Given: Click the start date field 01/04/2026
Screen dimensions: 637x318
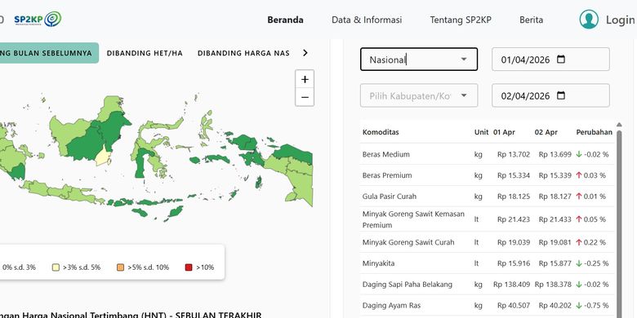Looking at the screenshot, I should [x=550, y=60].
